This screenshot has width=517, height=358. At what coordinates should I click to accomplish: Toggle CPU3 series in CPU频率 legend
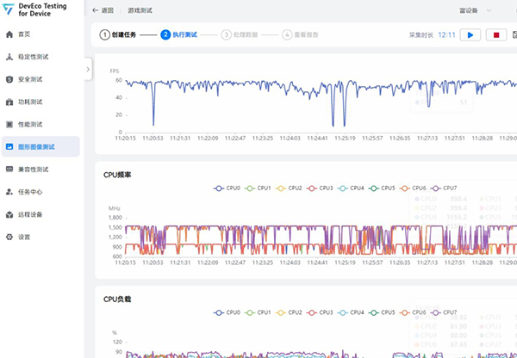click(320, 188)
